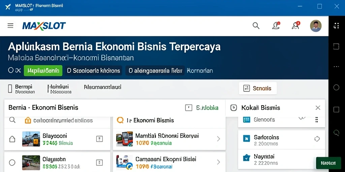345x172 pixels.
Task: Click the circle icon in right sidebar
Action: point(336,88)
